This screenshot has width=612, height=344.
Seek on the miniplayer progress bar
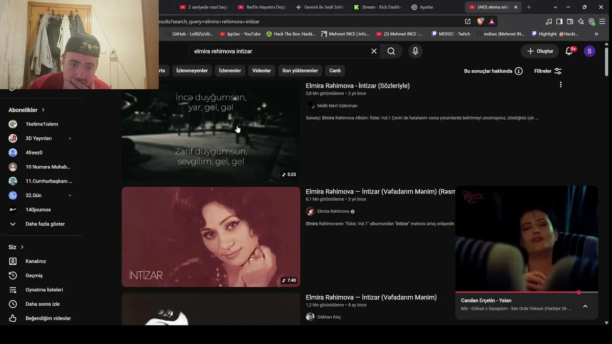tap(526, 292)
